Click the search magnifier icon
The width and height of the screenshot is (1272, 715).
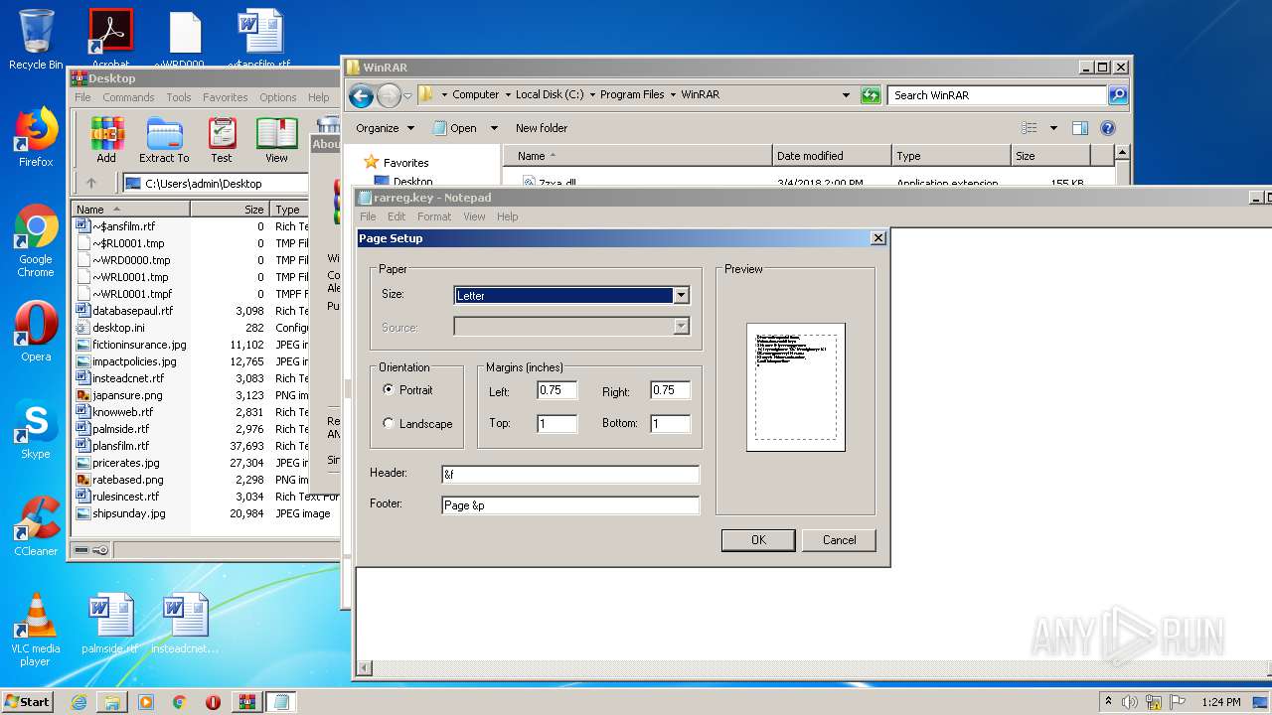1118,95
